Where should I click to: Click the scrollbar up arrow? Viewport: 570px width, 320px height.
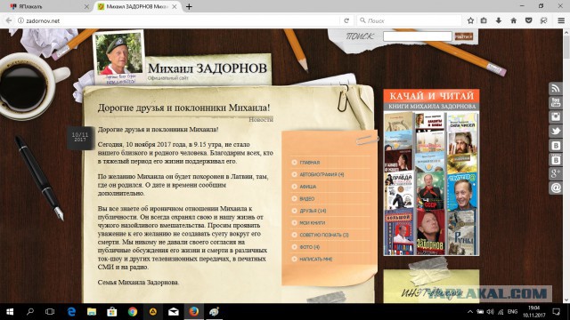(566, 32)
